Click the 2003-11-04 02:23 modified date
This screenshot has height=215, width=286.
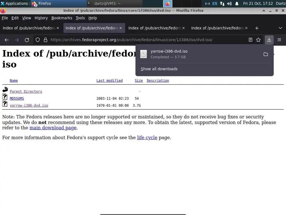[113, 98]
